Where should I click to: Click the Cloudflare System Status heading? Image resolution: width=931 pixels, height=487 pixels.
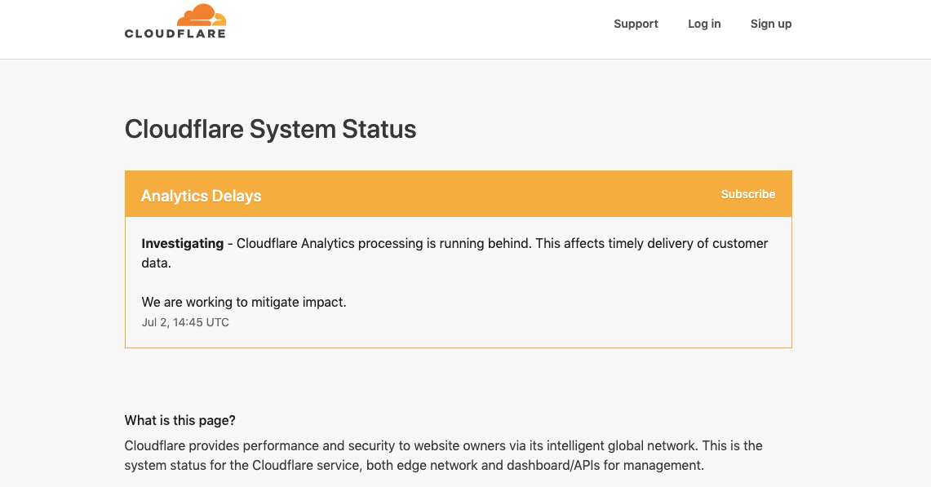(270, 129)
